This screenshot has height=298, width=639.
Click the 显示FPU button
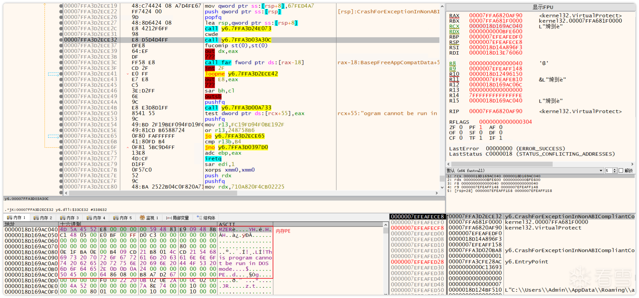click(543, 7)
